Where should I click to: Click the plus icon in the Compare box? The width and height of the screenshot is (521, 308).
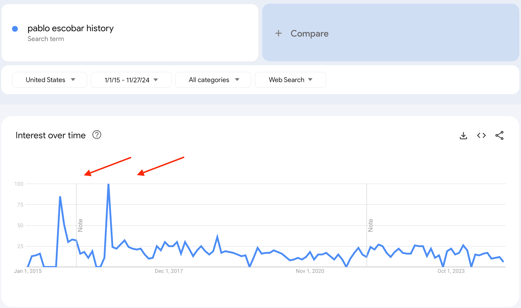278,33
